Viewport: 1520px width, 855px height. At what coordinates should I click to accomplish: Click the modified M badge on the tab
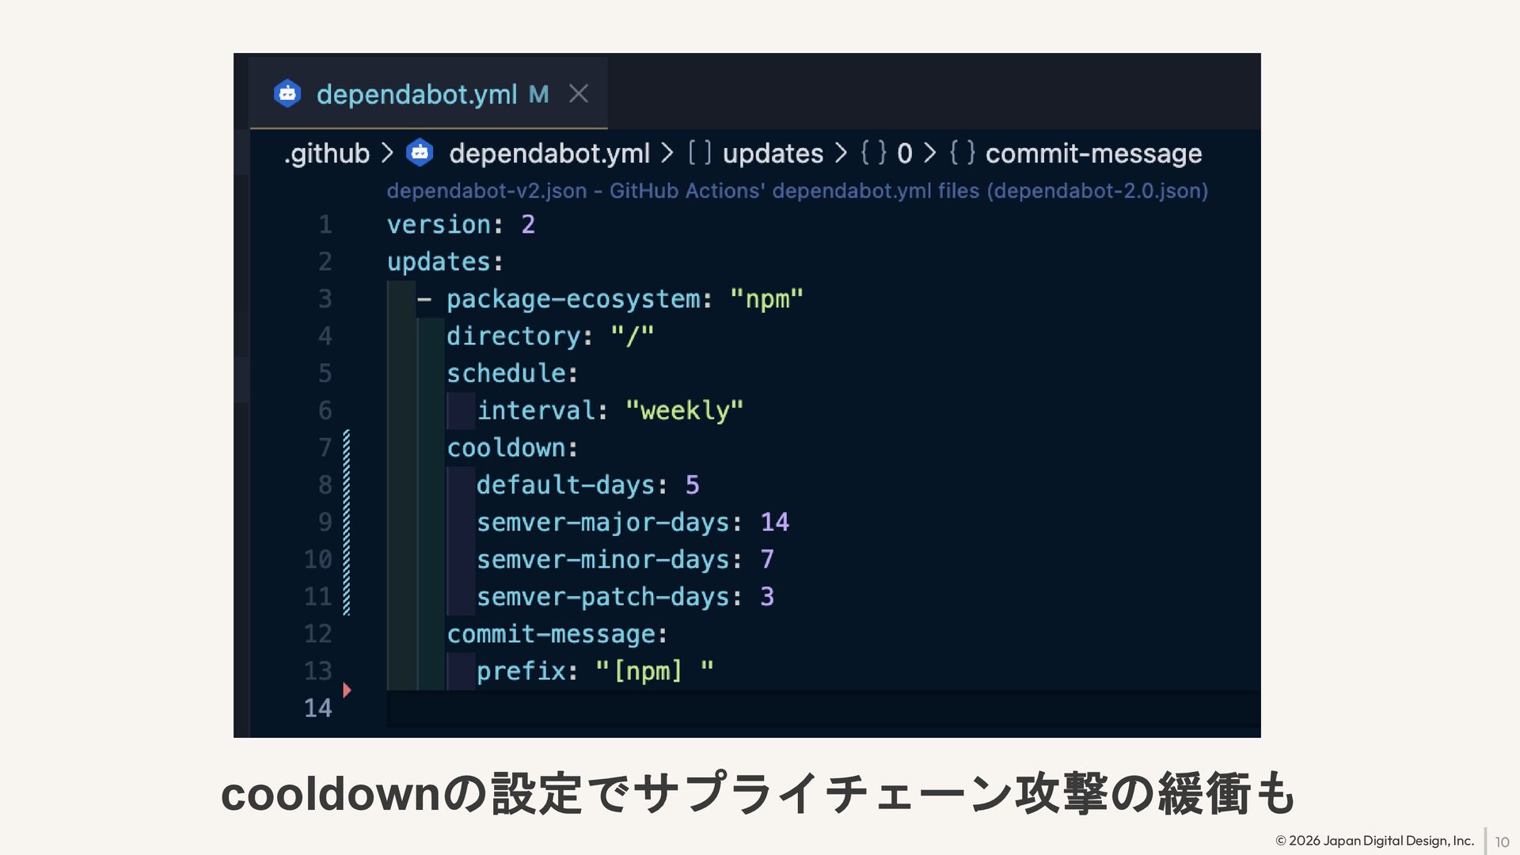point(539,95)
